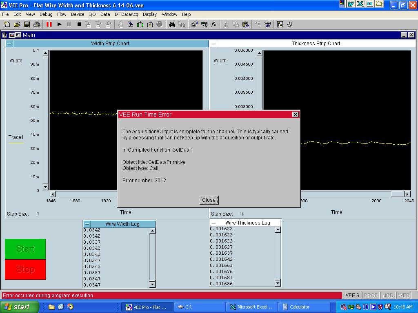Click the Print icon in toolbar
The width and height of the screenshot is (418, 313).
point(37,24)
